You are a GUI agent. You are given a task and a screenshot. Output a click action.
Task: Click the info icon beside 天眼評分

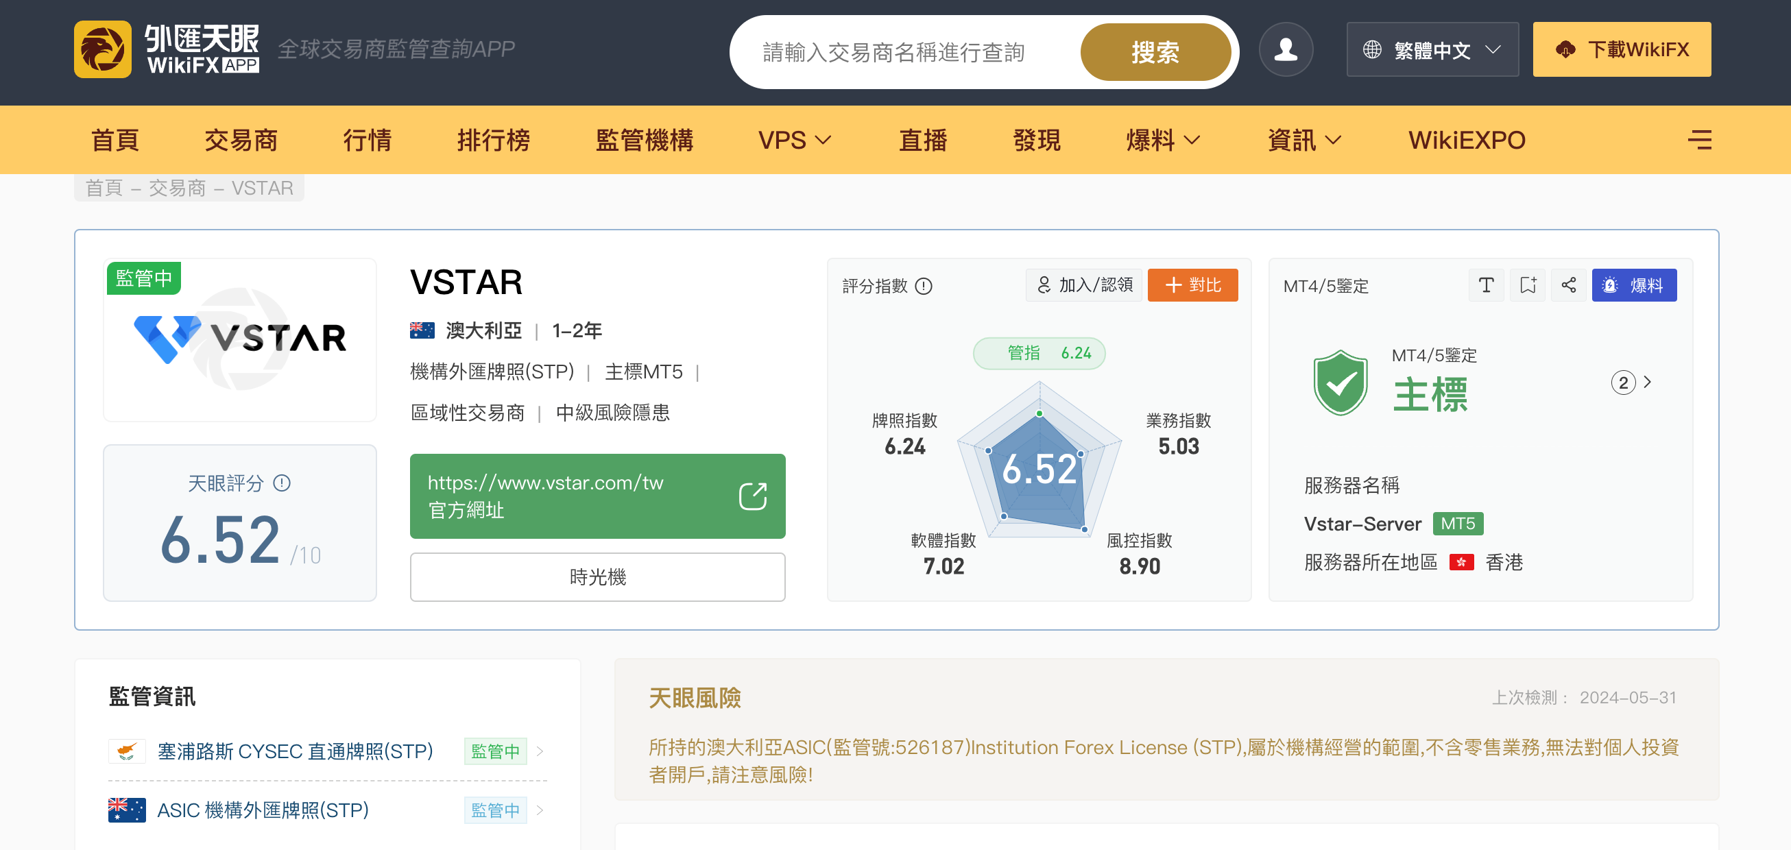pos(282,483)
